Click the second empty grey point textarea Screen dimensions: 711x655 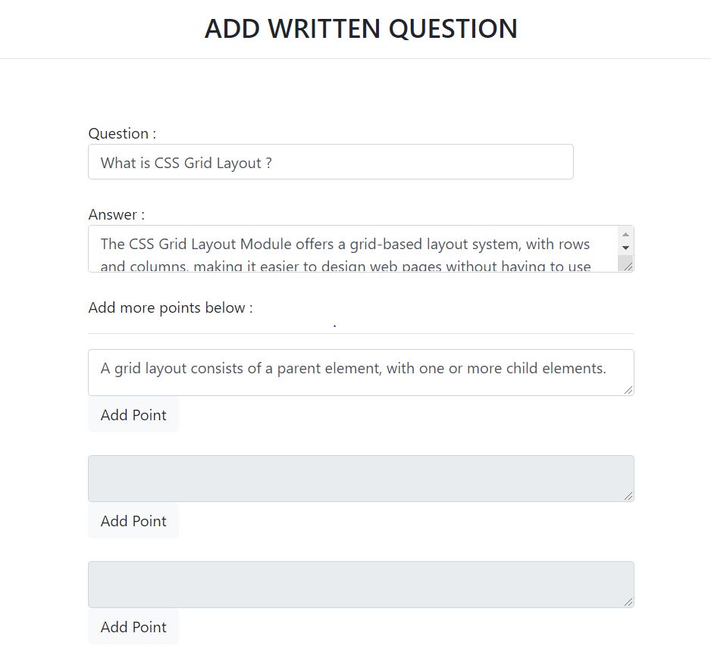pyautogui.click(x=361, y=479)
